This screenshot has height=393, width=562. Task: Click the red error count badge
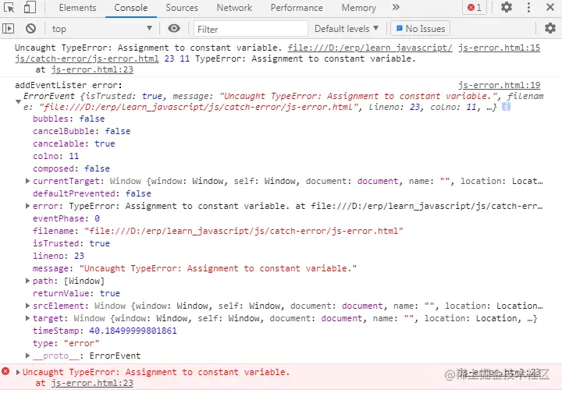[x=475, y=8]
